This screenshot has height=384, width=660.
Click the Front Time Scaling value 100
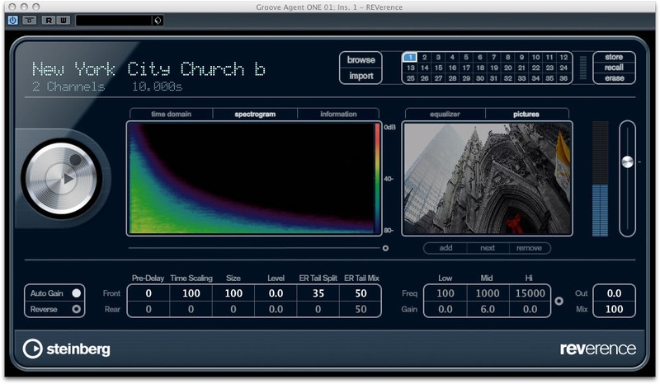click(191, 293)
